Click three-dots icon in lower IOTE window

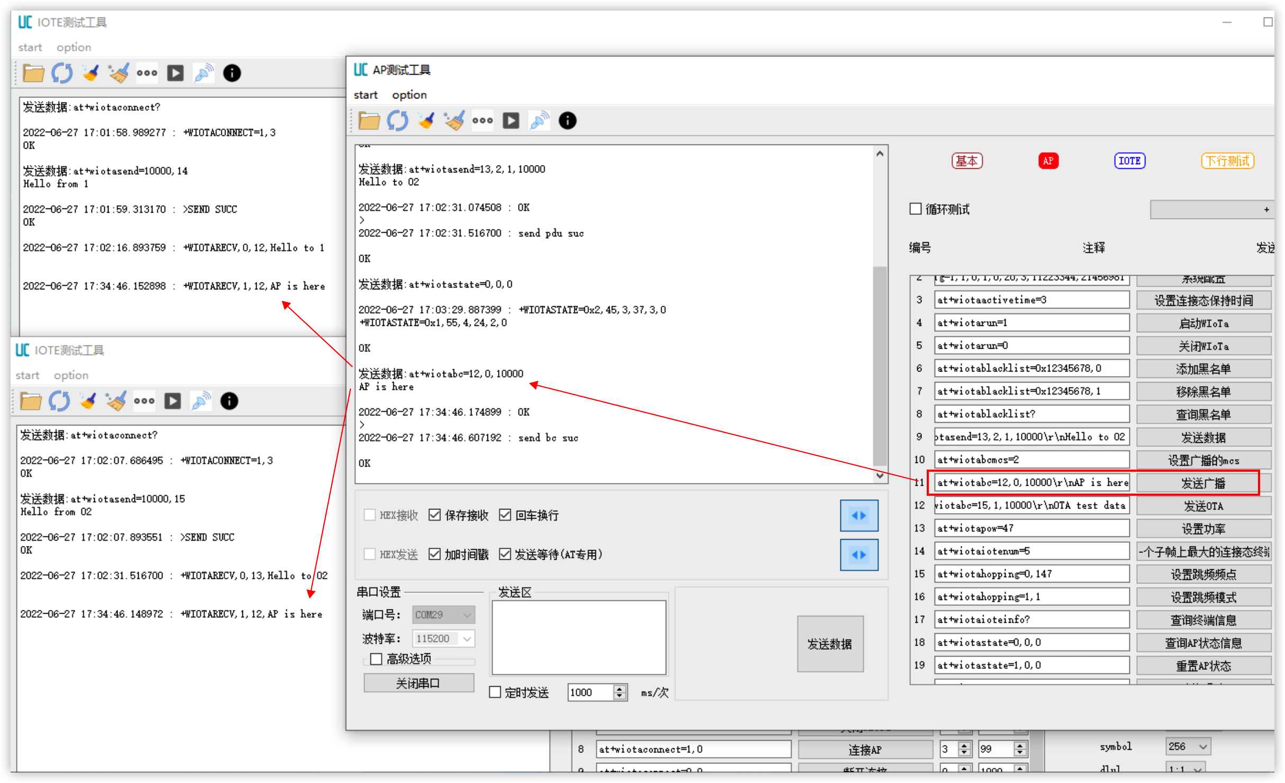[x=144, y=401]
